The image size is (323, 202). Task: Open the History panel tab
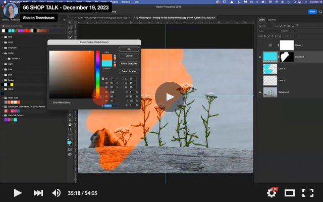(6, 20)
